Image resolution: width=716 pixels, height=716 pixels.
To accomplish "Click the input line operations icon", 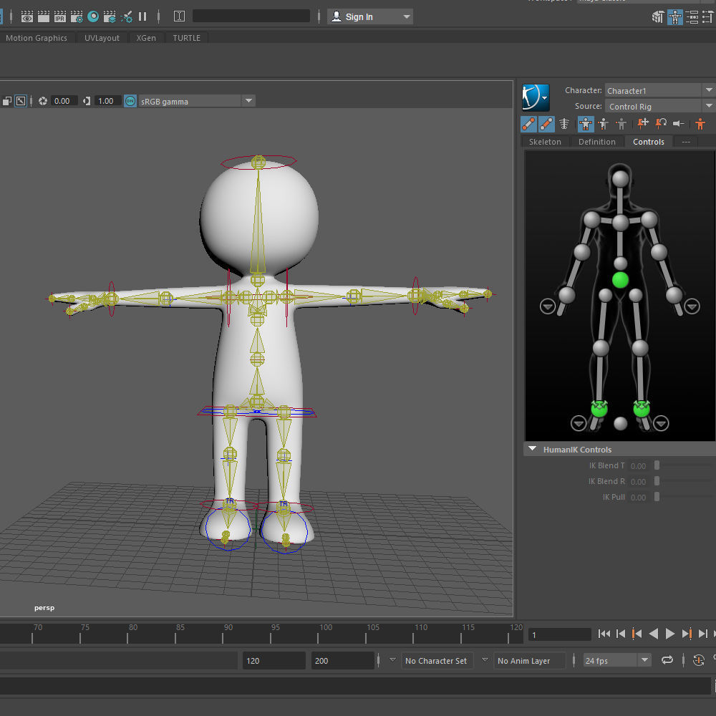I will [x=179, y=16].
